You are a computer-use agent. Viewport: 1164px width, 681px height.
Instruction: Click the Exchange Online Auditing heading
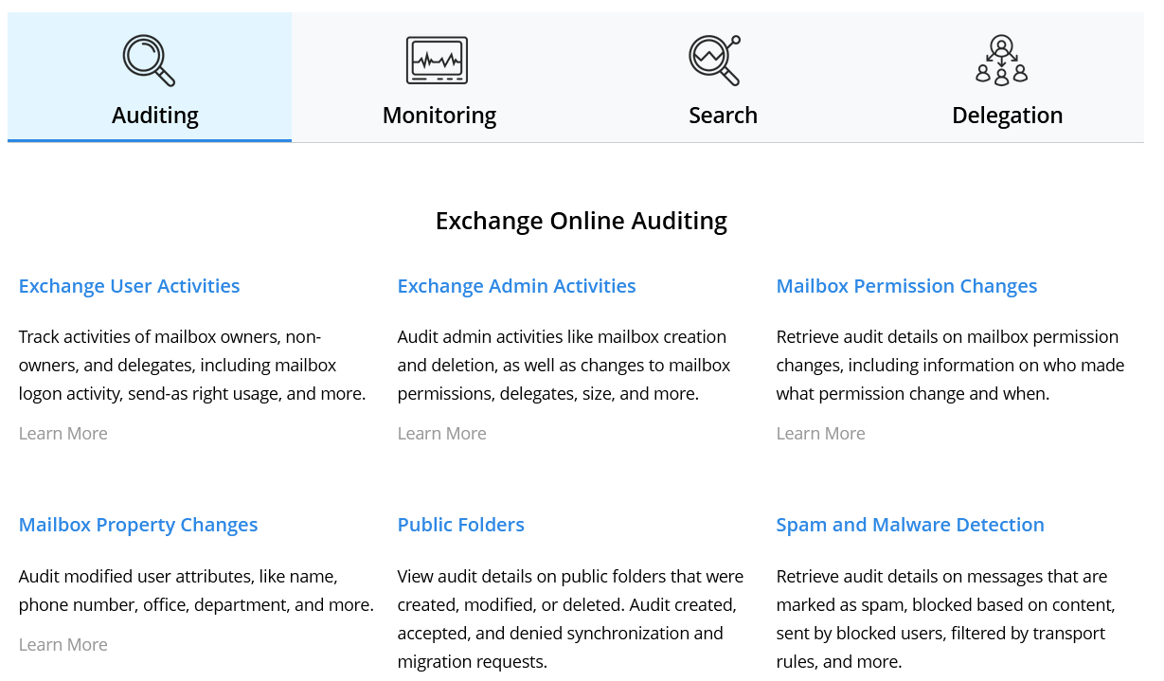point(582,221)
